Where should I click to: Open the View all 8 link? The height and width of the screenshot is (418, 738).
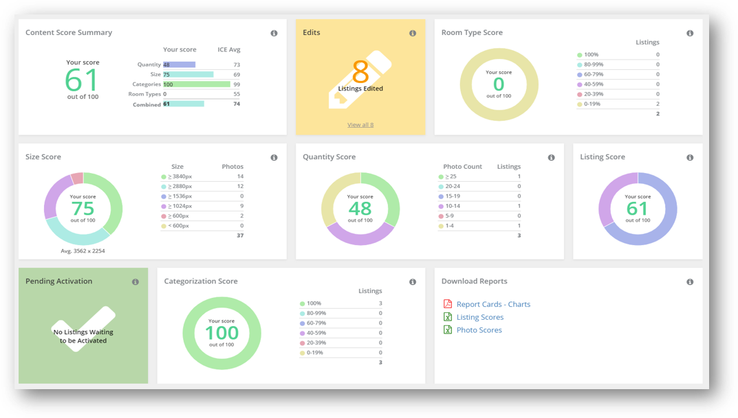[x=360, y=125]
